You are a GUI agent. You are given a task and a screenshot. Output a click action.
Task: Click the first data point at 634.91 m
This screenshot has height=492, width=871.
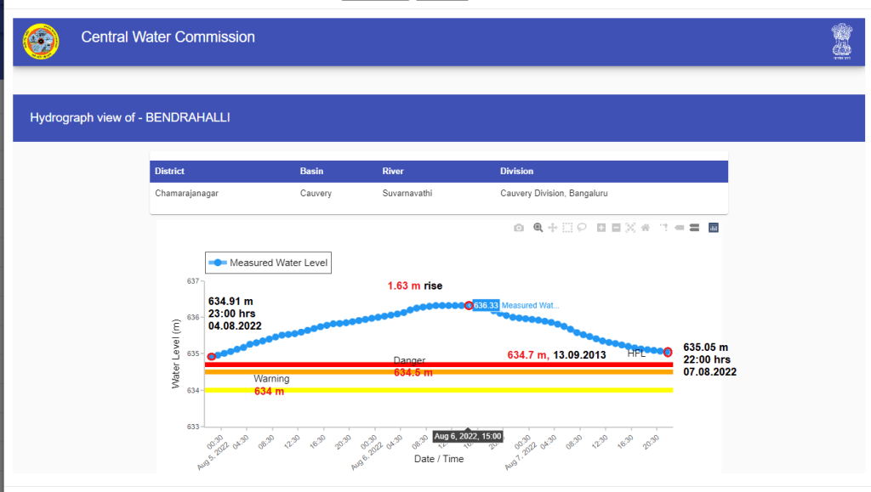pyautogui.click(x=211, y=357)
